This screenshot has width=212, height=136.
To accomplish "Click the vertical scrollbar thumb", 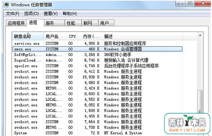I will click(200, 102).
